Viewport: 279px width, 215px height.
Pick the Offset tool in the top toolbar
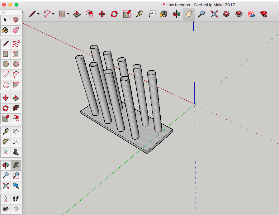click(x=89, y=14)
